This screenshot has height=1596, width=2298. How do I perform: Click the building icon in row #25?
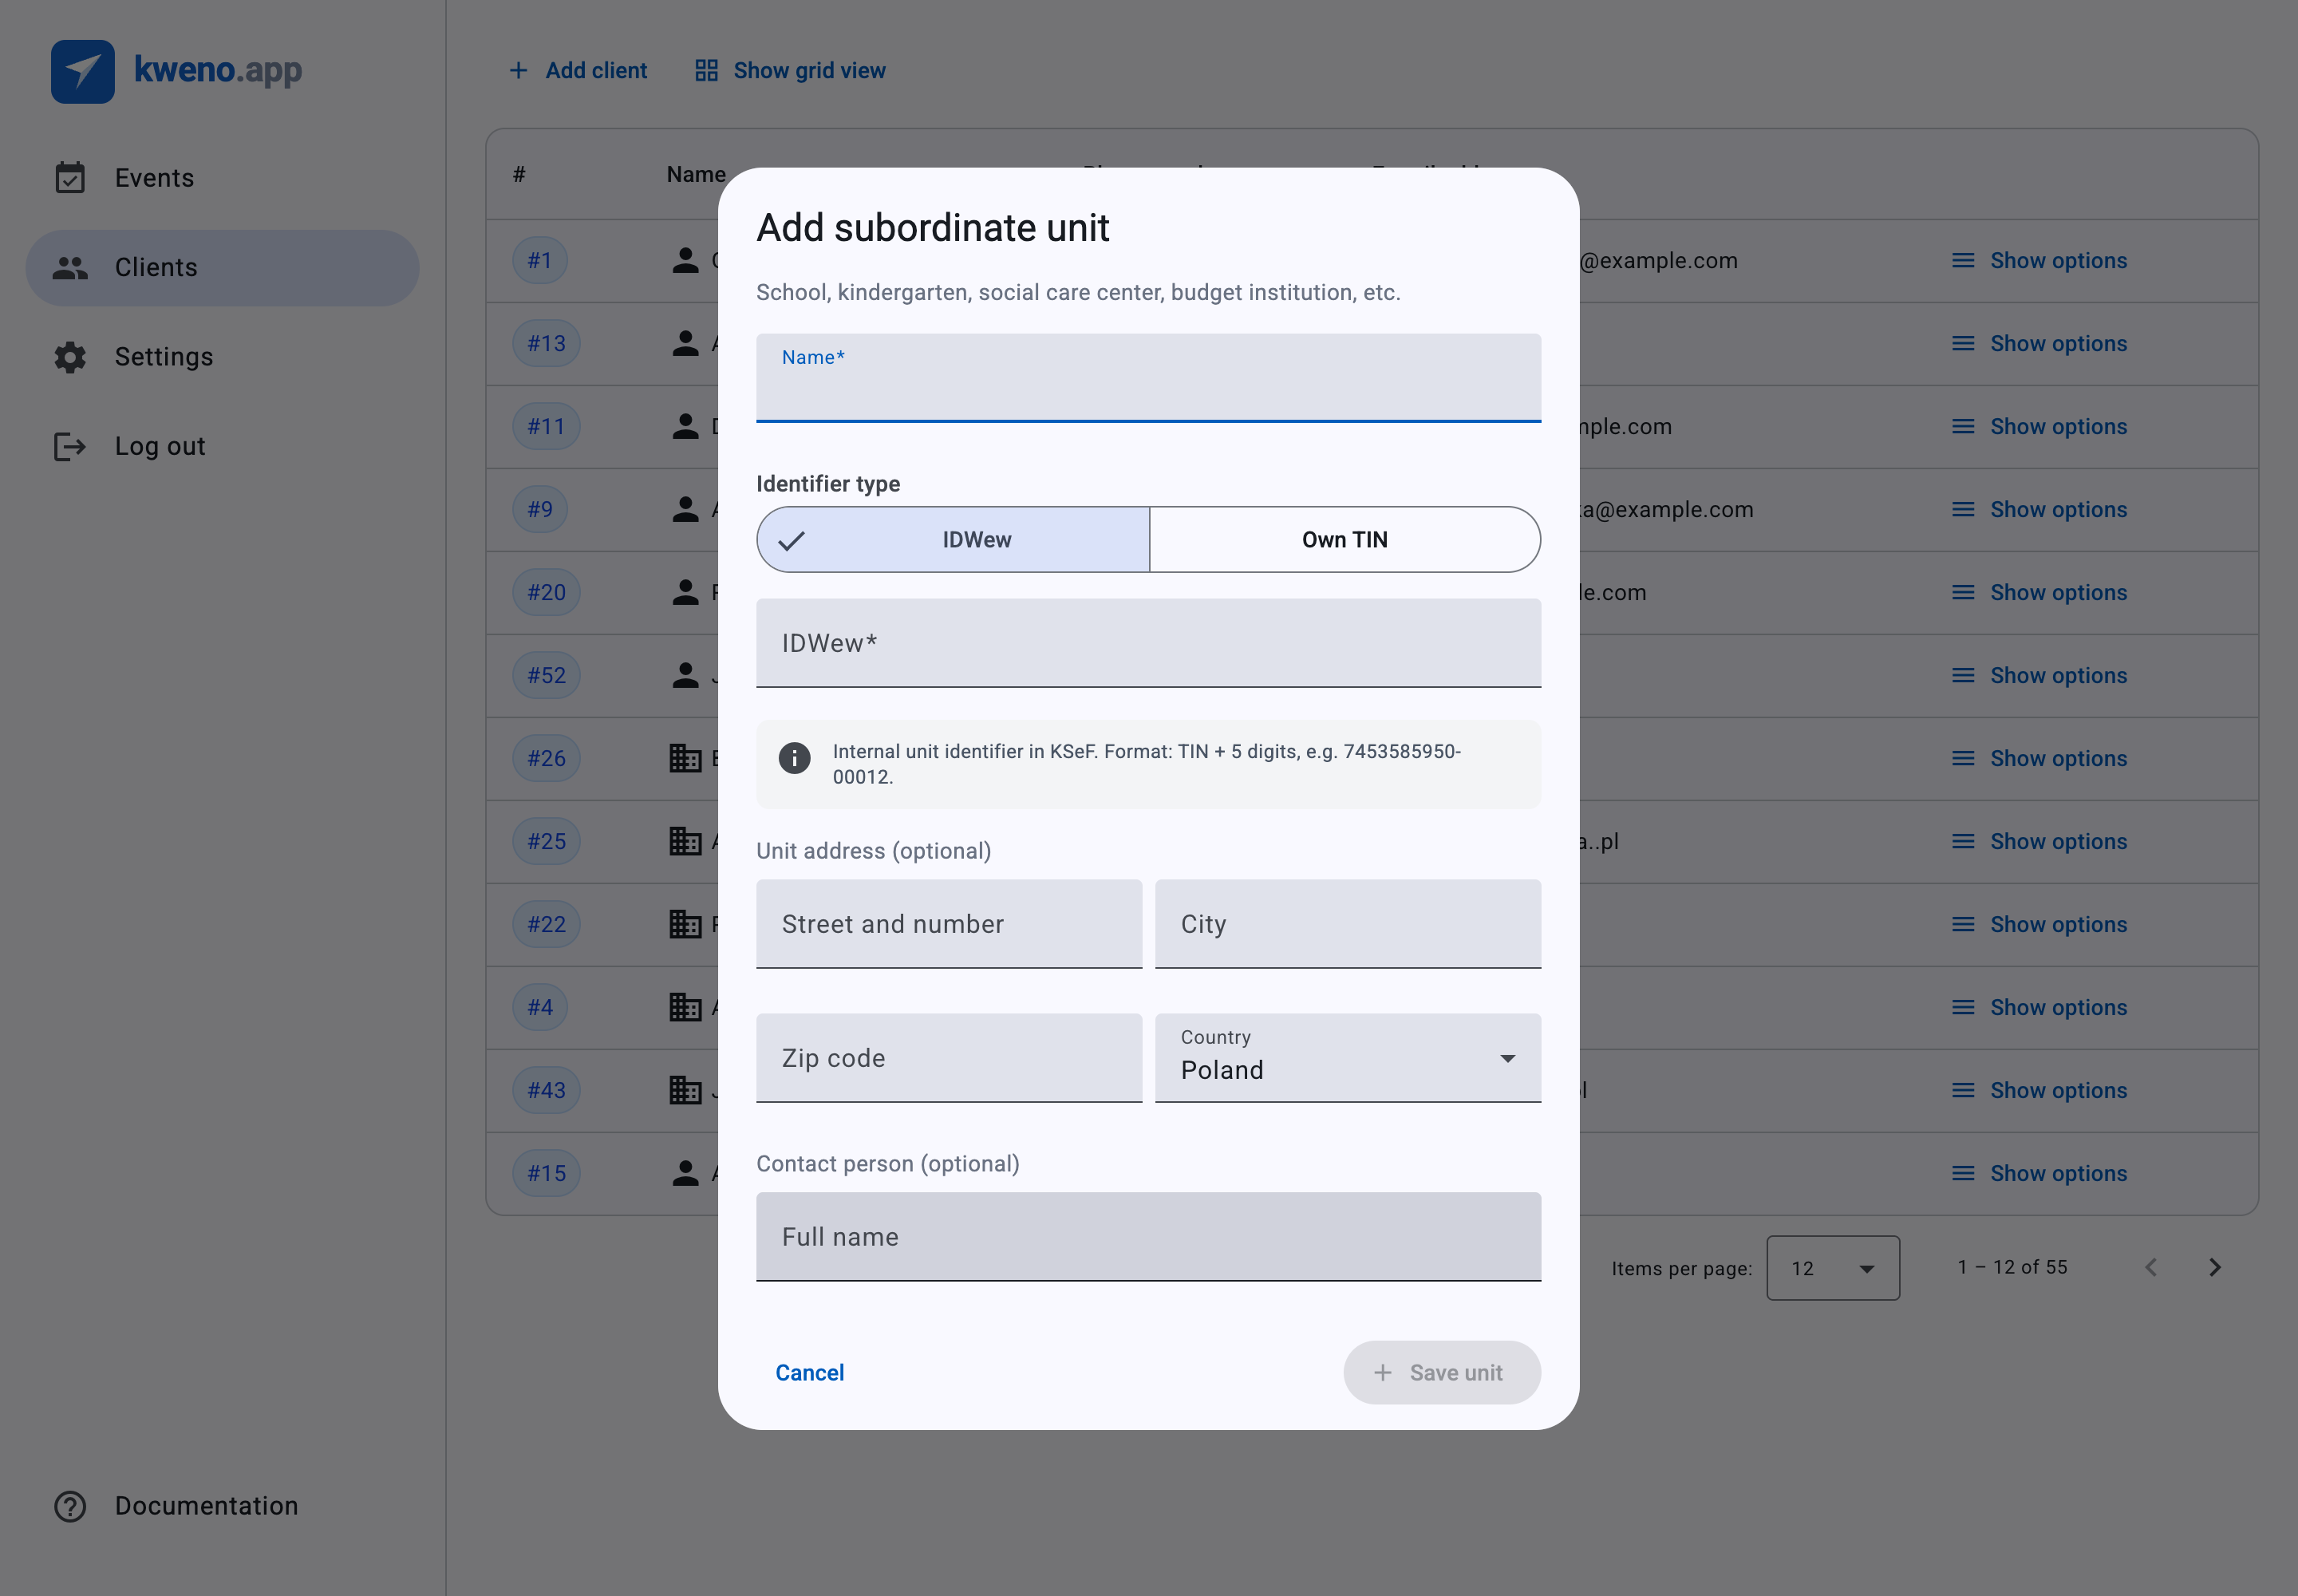[685, 841]
